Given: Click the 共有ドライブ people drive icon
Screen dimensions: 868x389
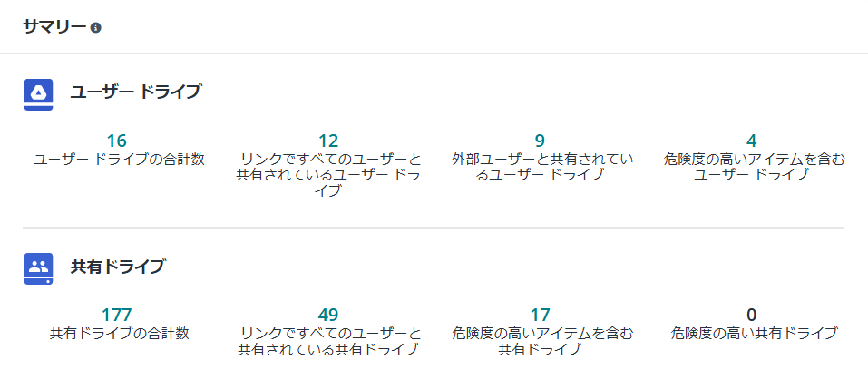Looking at the screenshot, I should [39, 269].
